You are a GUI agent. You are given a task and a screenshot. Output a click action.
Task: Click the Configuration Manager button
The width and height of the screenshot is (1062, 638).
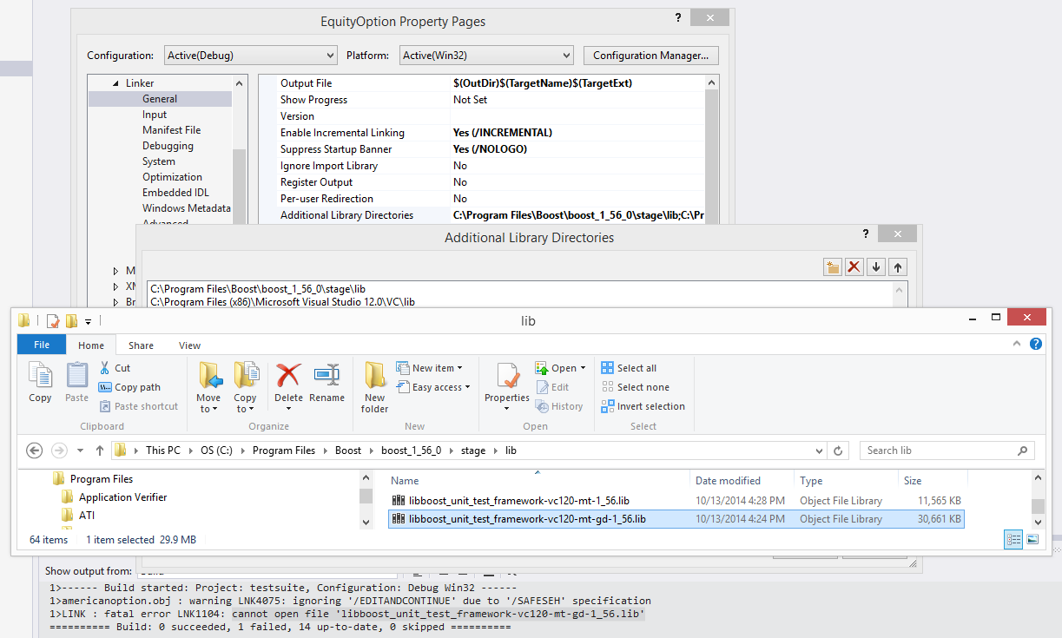(650, 56)
